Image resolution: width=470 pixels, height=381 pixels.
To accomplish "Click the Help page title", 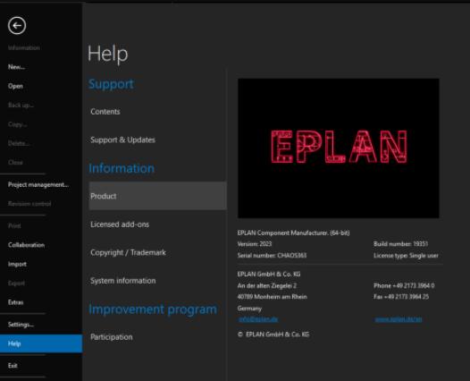I will pyautogui.click(x=108, y=54).
